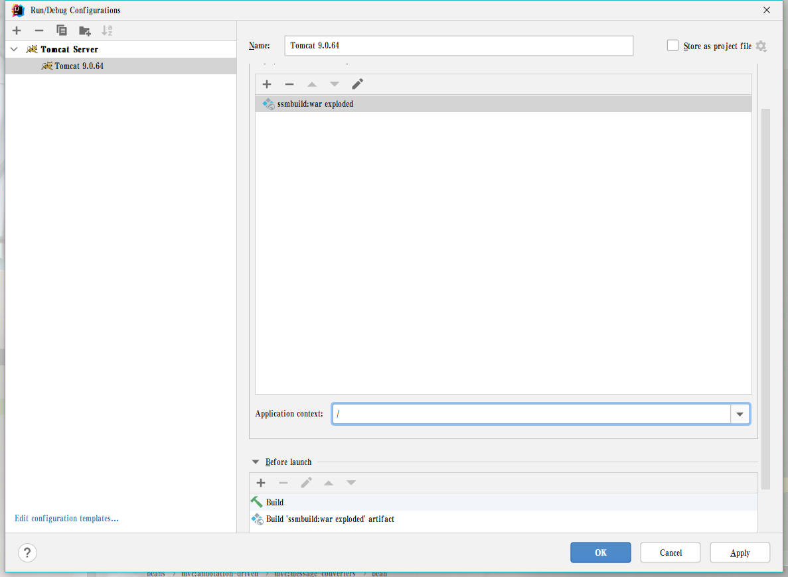This screenshot has width=788, height=577.
Task: Click in the Name text field
Action: (x=458, y=46)
